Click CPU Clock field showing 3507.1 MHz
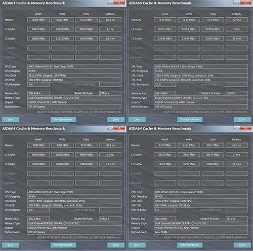The image size is (253, 251). [74, 201]
